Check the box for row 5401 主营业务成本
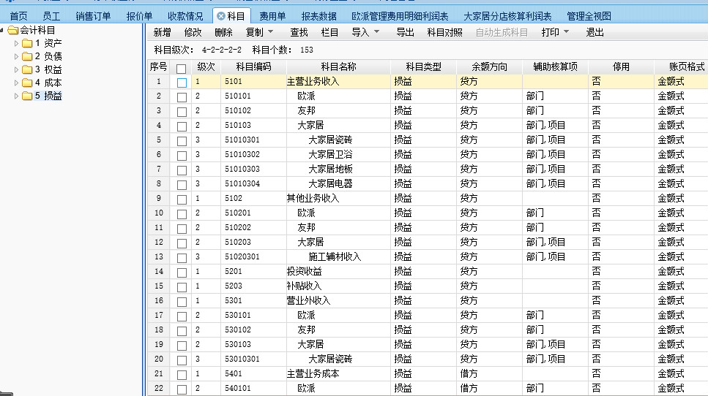Image resolution: width=708 pixels, height=396 pixels. pyautogui.click(x=182, y=374)
